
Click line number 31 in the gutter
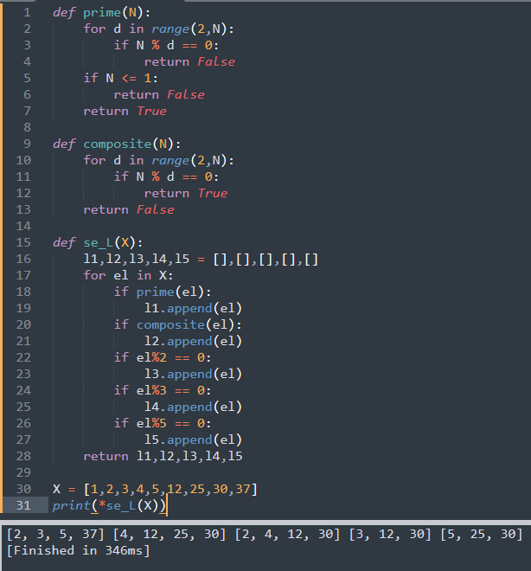coord(23,504)
